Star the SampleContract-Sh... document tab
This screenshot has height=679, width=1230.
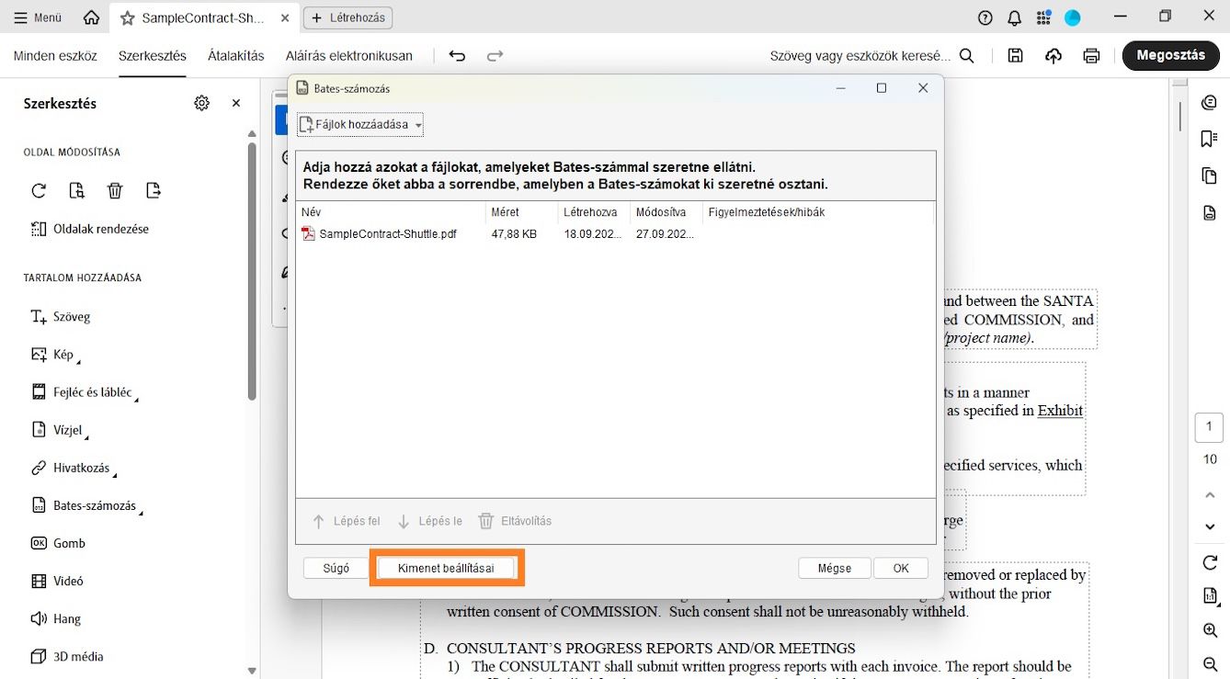click(128, 17)
